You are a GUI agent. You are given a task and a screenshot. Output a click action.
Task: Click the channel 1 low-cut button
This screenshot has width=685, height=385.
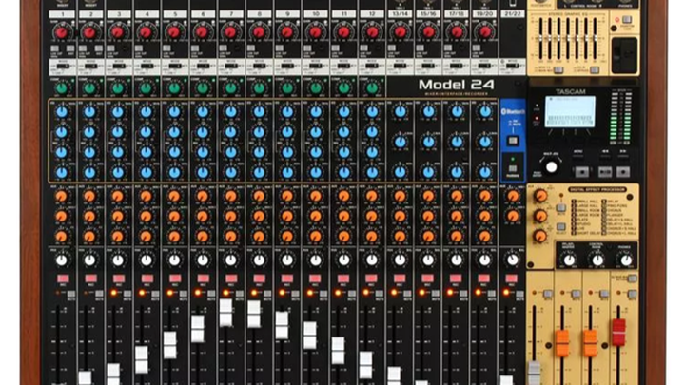pyautogui.click(x=55, y=48)
